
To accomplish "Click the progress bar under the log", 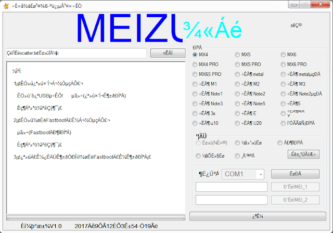I will [96, 218].
